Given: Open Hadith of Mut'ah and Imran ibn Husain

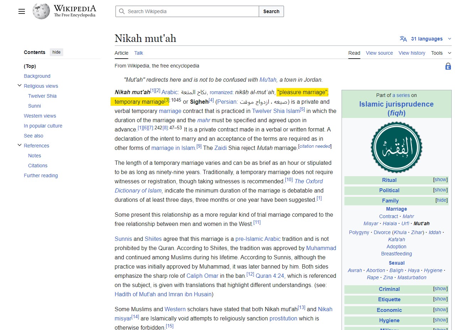Looking at the screenshot, I should coord(163,294).
